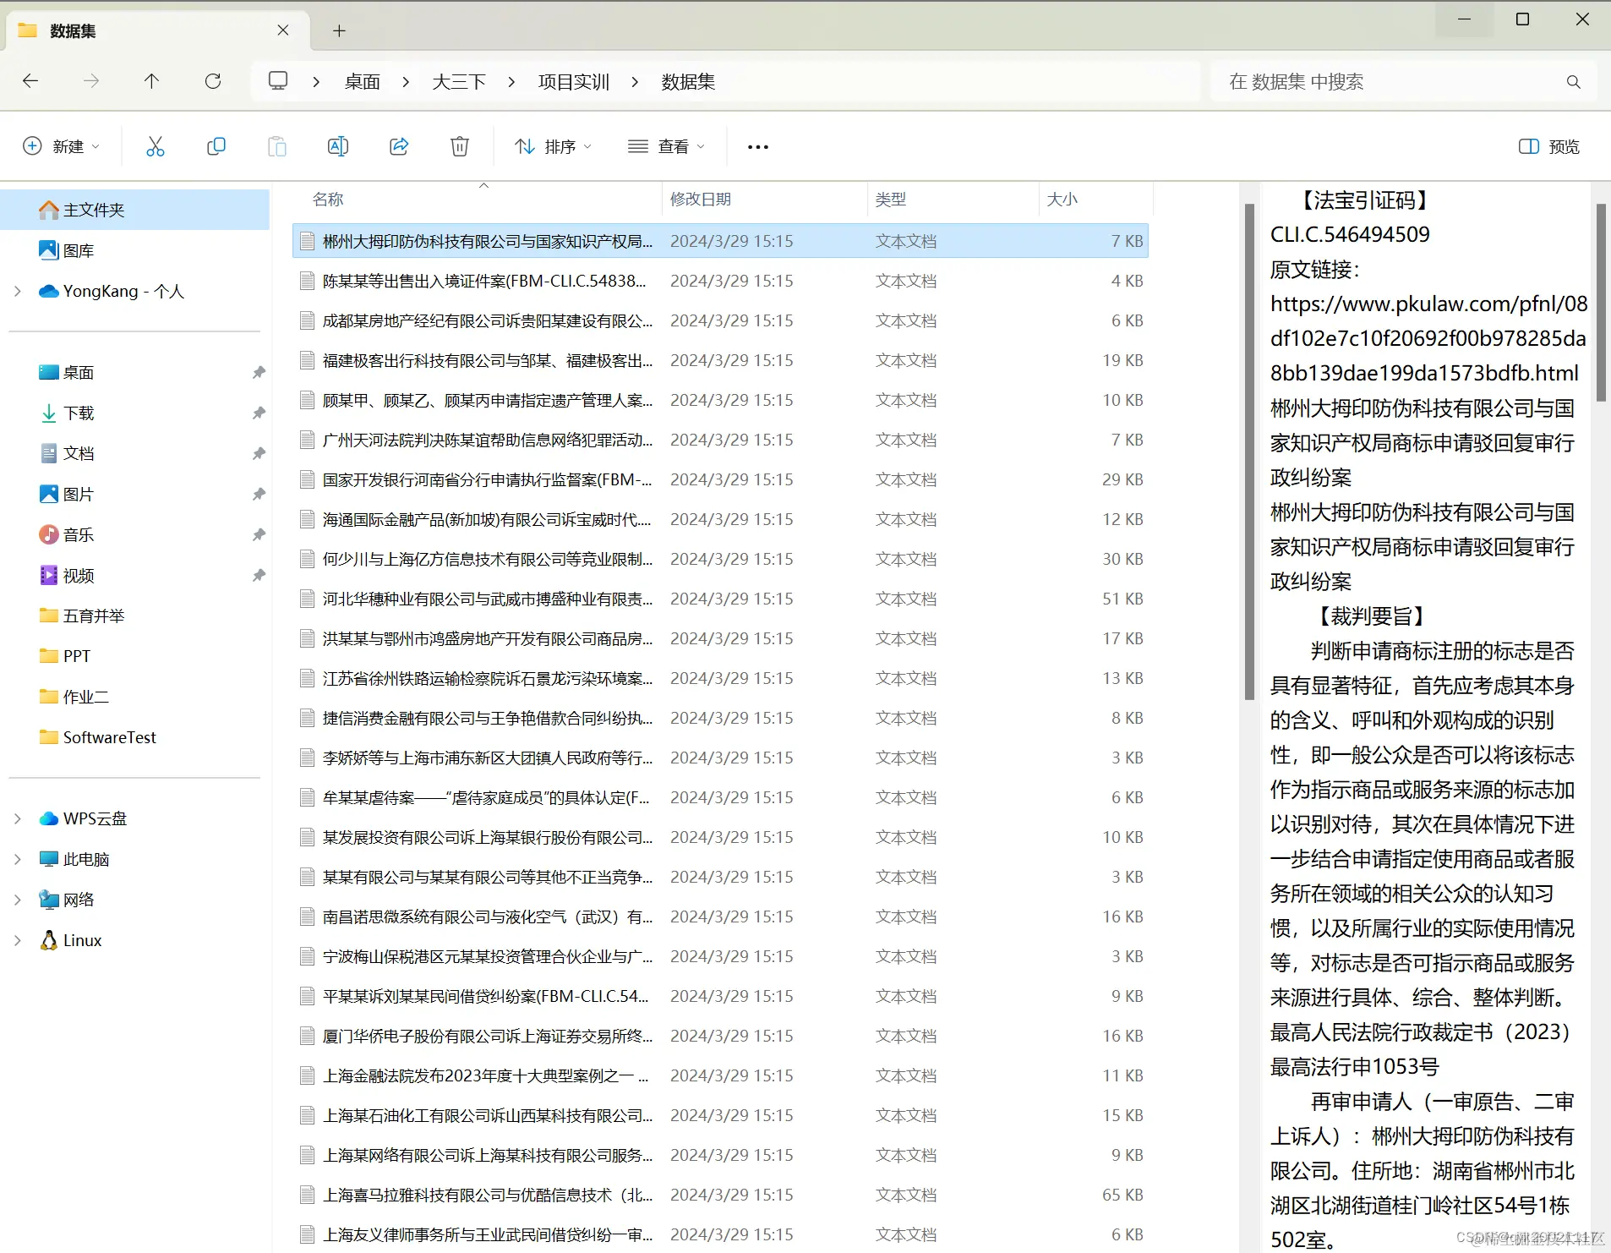Select file 陈某某等出售出入境证件案
The image size is (1611, 1253).
tap(720, 281)
